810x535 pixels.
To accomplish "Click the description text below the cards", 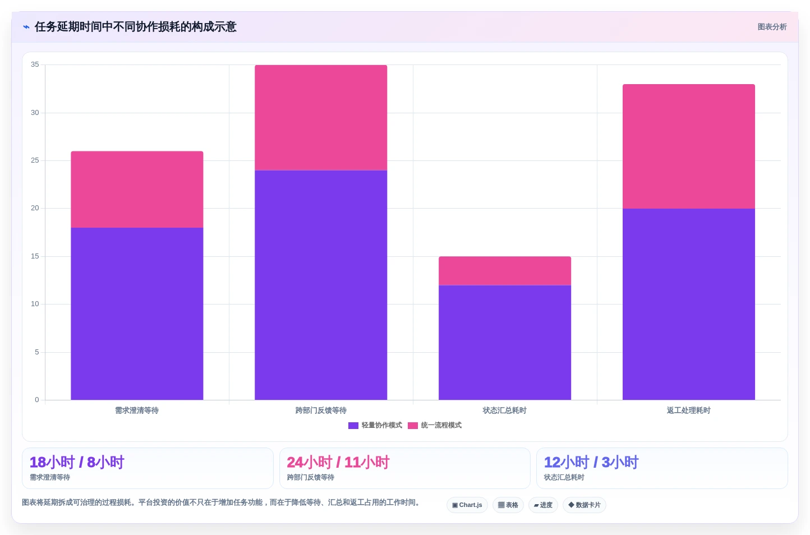I will (222, 502).
